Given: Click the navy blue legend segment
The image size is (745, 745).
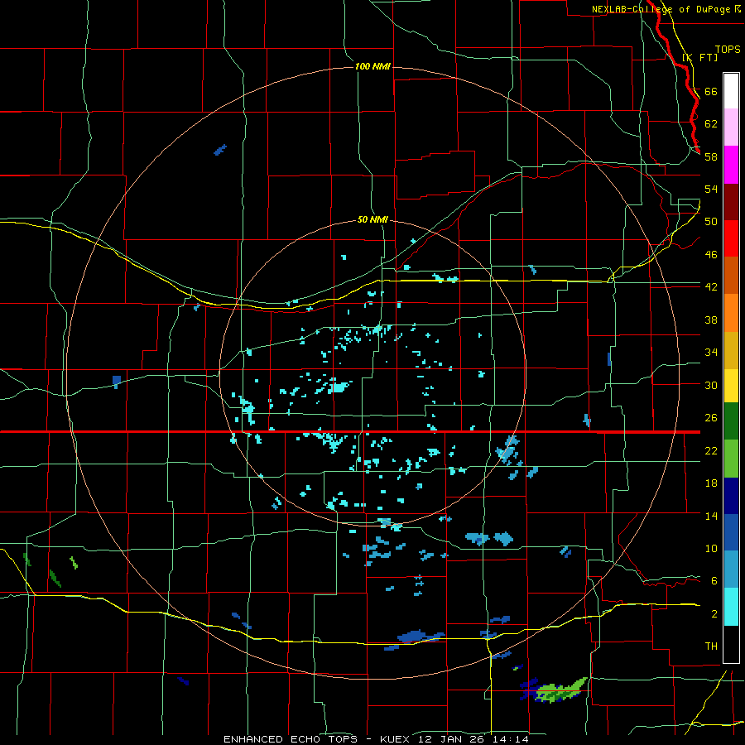Looking at the screenshot, I should click(x=731, y=496).
